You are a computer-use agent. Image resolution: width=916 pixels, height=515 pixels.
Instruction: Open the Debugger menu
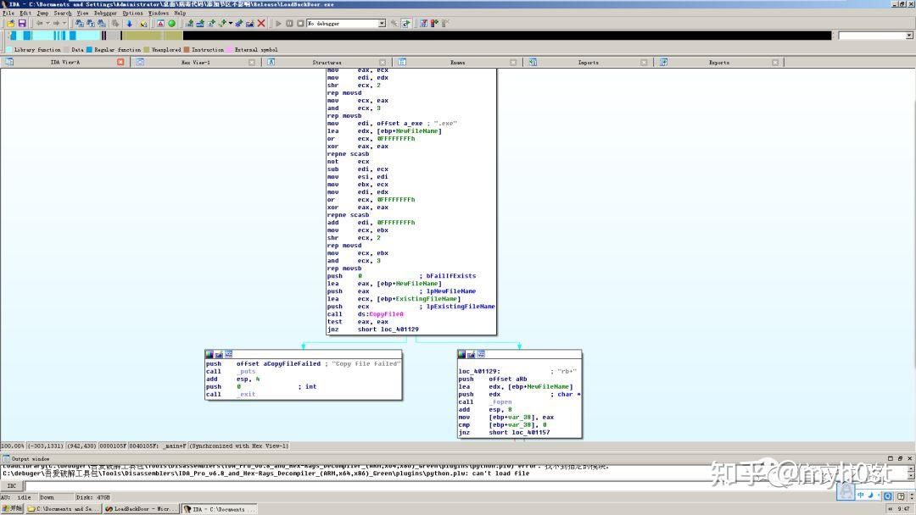point(104,13)
